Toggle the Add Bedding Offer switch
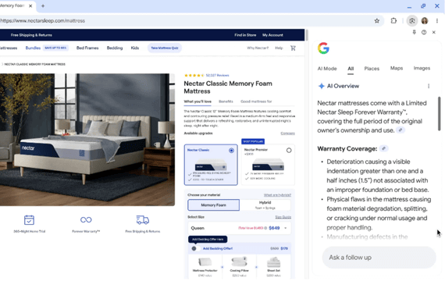The width and height of the screenshot is (445, 281). [x=195, y=249]
